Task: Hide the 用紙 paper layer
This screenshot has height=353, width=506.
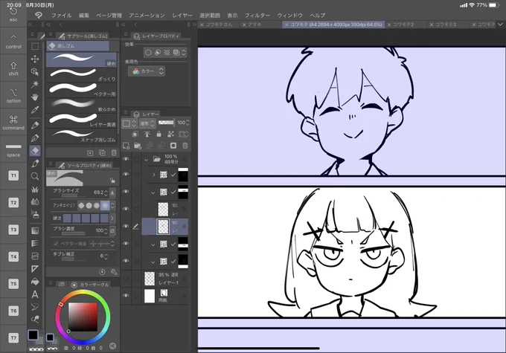Action: coord(126,296)
